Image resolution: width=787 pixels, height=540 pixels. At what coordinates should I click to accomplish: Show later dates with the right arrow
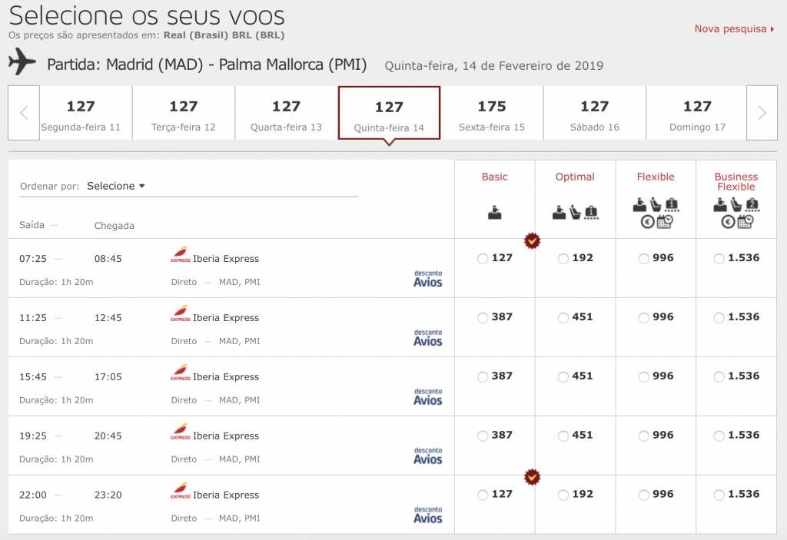click(x=762, y=113)
